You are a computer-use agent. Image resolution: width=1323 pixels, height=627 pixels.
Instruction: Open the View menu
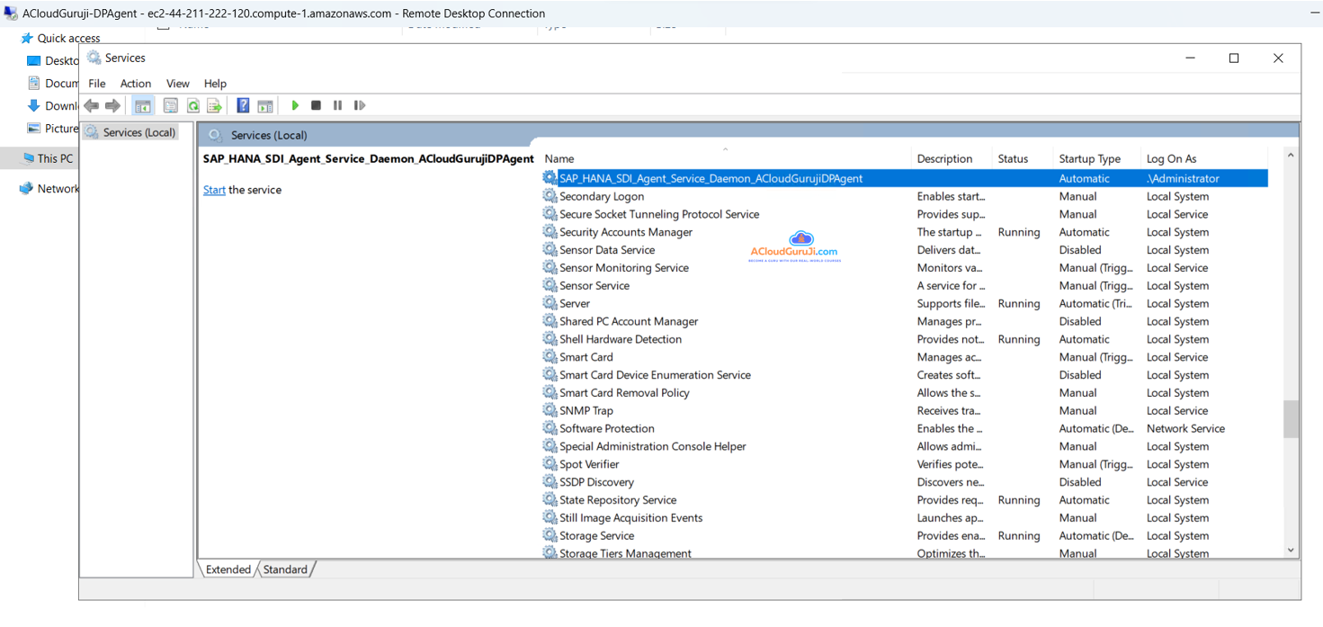click(x=178, y=84)
